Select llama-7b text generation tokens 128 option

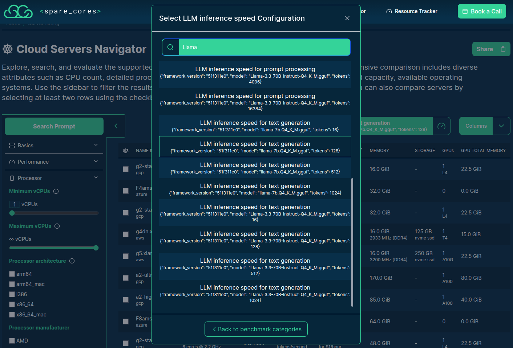click(x=255, y=147)
